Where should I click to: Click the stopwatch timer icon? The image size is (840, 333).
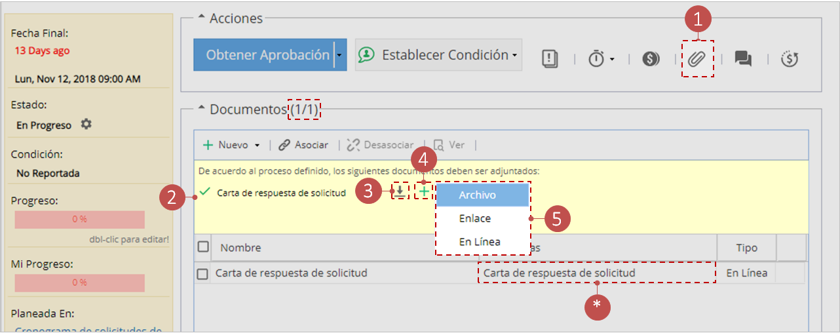(x=596, y=58)
